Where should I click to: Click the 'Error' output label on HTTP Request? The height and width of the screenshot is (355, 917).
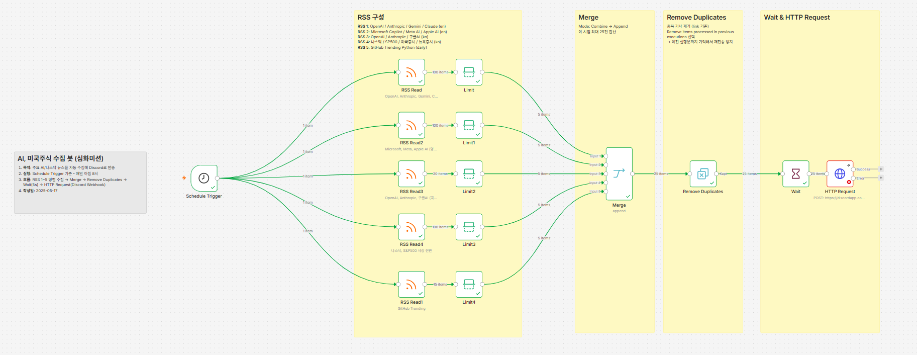(x=860, y=178)
